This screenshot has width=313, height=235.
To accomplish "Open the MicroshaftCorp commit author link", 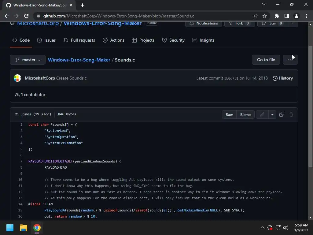I will (40, 78).
